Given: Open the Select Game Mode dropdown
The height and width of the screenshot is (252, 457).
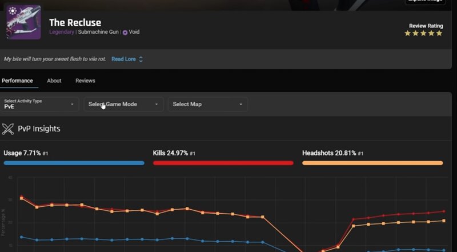Looking at the screenshot, I should pyautogui.click(x=123, y=104).
